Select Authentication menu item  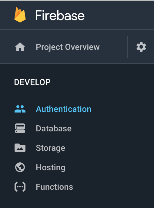tap(64, 109)
